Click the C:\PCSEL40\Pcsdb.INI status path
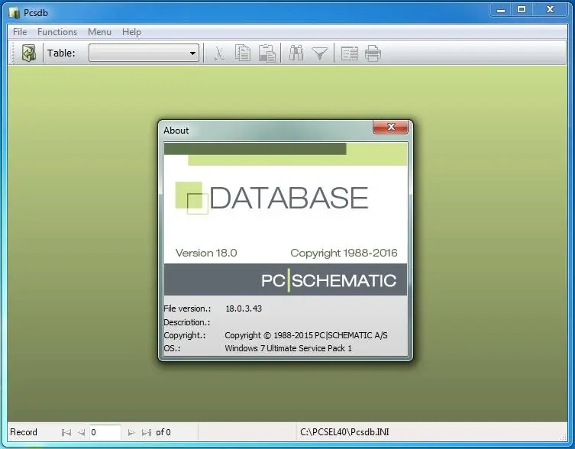 pyautogui.click(x=344, y=432)
